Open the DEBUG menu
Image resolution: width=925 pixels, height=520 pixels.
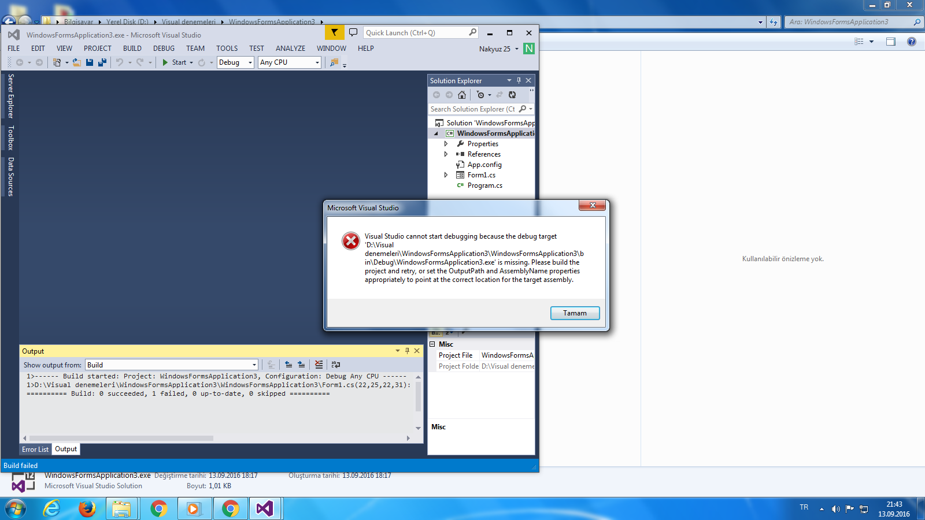pos(164,49)
